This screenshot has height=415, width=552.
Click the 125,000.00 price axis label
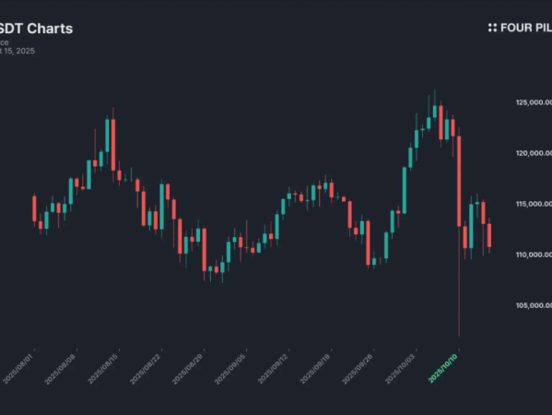coord(534,102)
